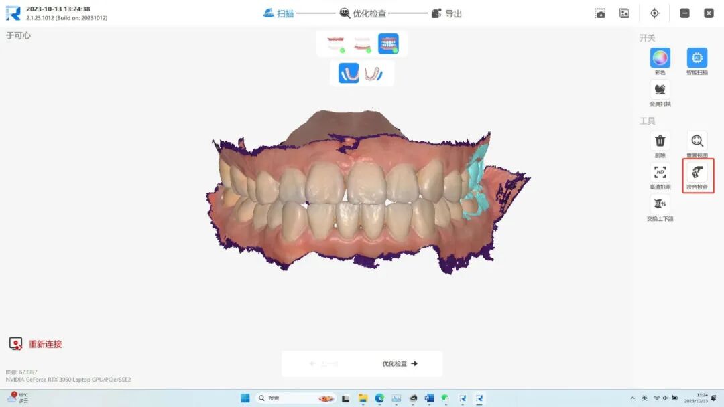Select the upper jaw scan thumbnail
The width and height of the screenshot is (724, 407).
[x=335, y=44]
